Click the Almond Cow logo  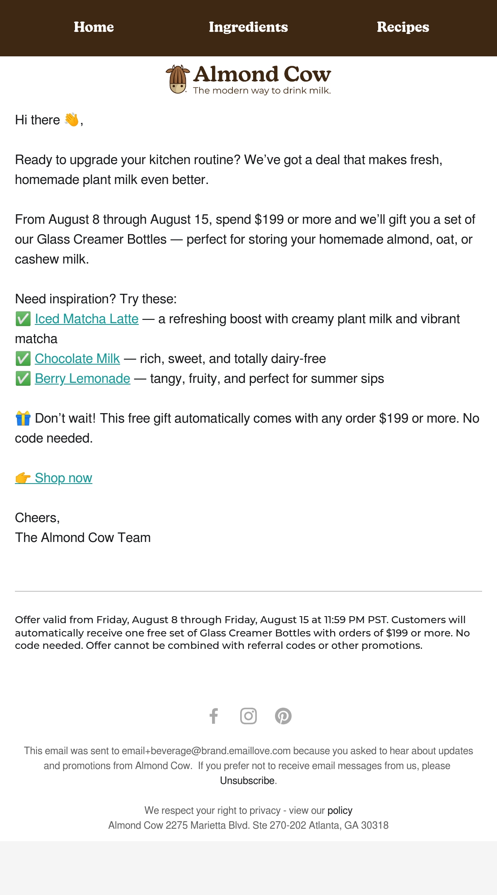(x=248, y=80)
